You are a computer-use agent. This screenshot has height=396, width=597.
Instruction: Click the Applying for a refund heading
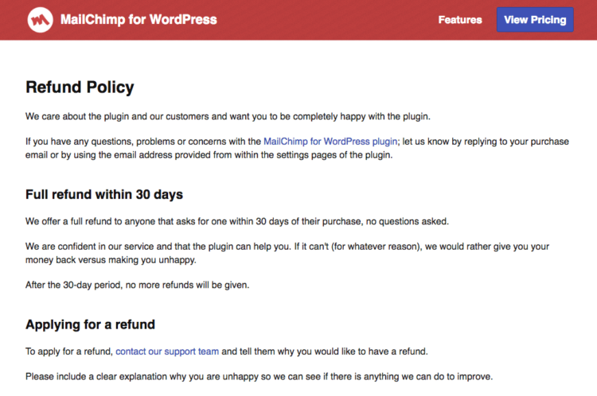90,324
